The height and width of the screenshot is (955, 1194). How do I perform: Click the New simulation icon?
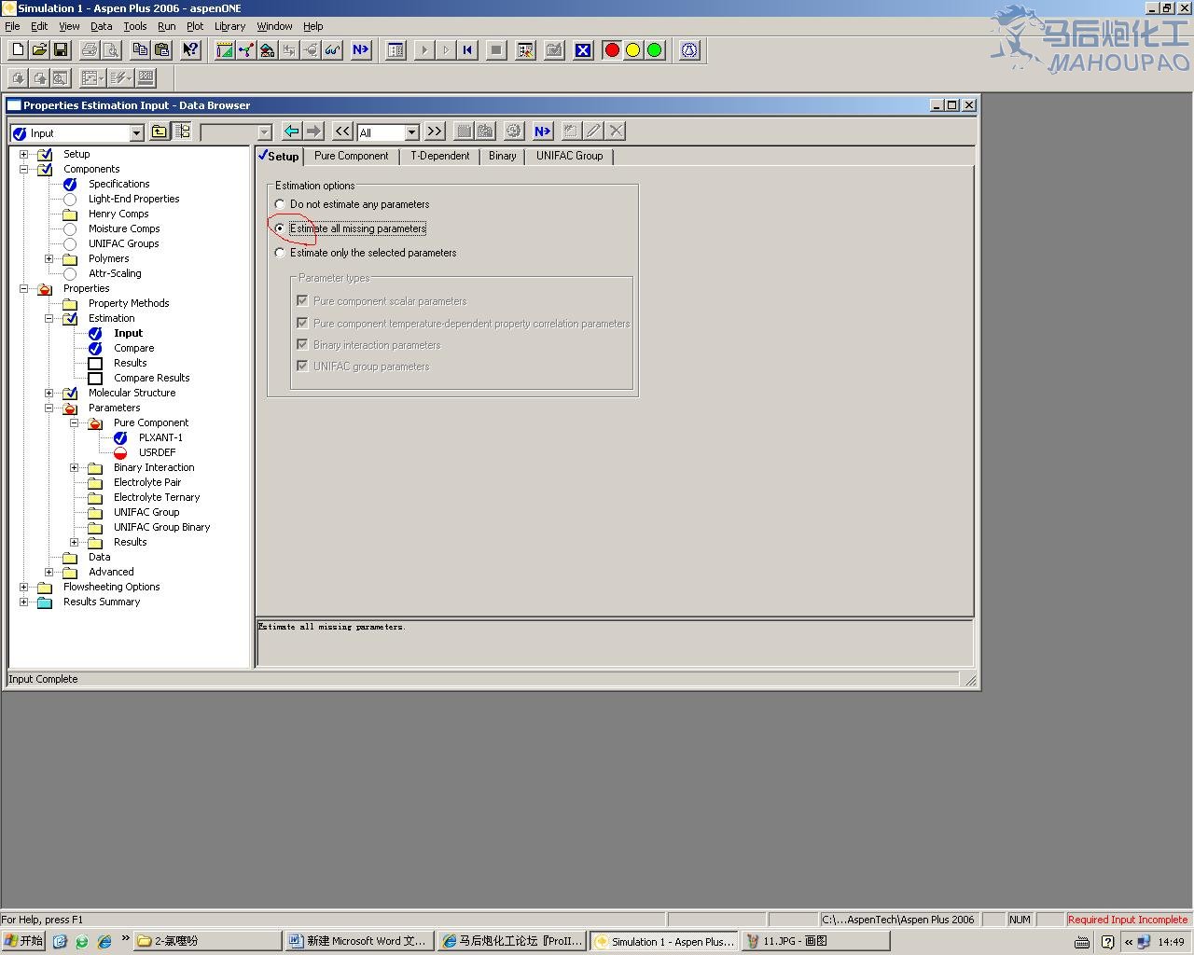(x=18, y=50)
